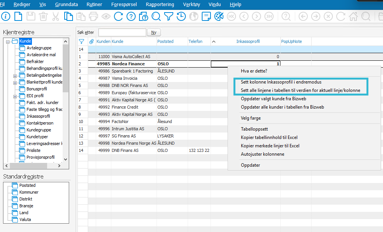
Task: Click the trash can delete icon
Action: (43, 17)
